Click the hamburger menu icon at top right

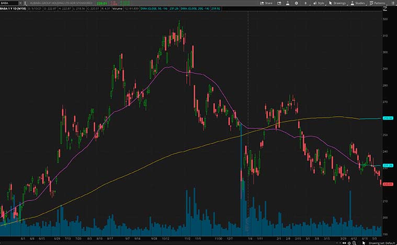393,3
